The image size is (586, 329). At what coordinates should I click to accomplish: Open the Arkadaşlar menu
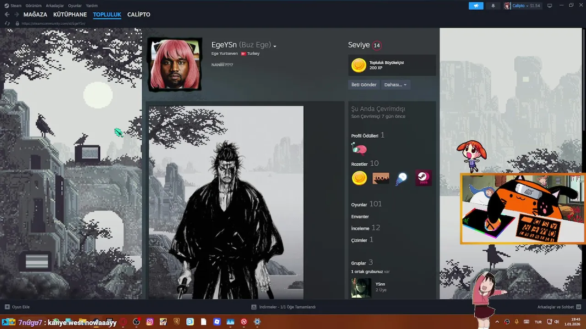pos(55,5)
